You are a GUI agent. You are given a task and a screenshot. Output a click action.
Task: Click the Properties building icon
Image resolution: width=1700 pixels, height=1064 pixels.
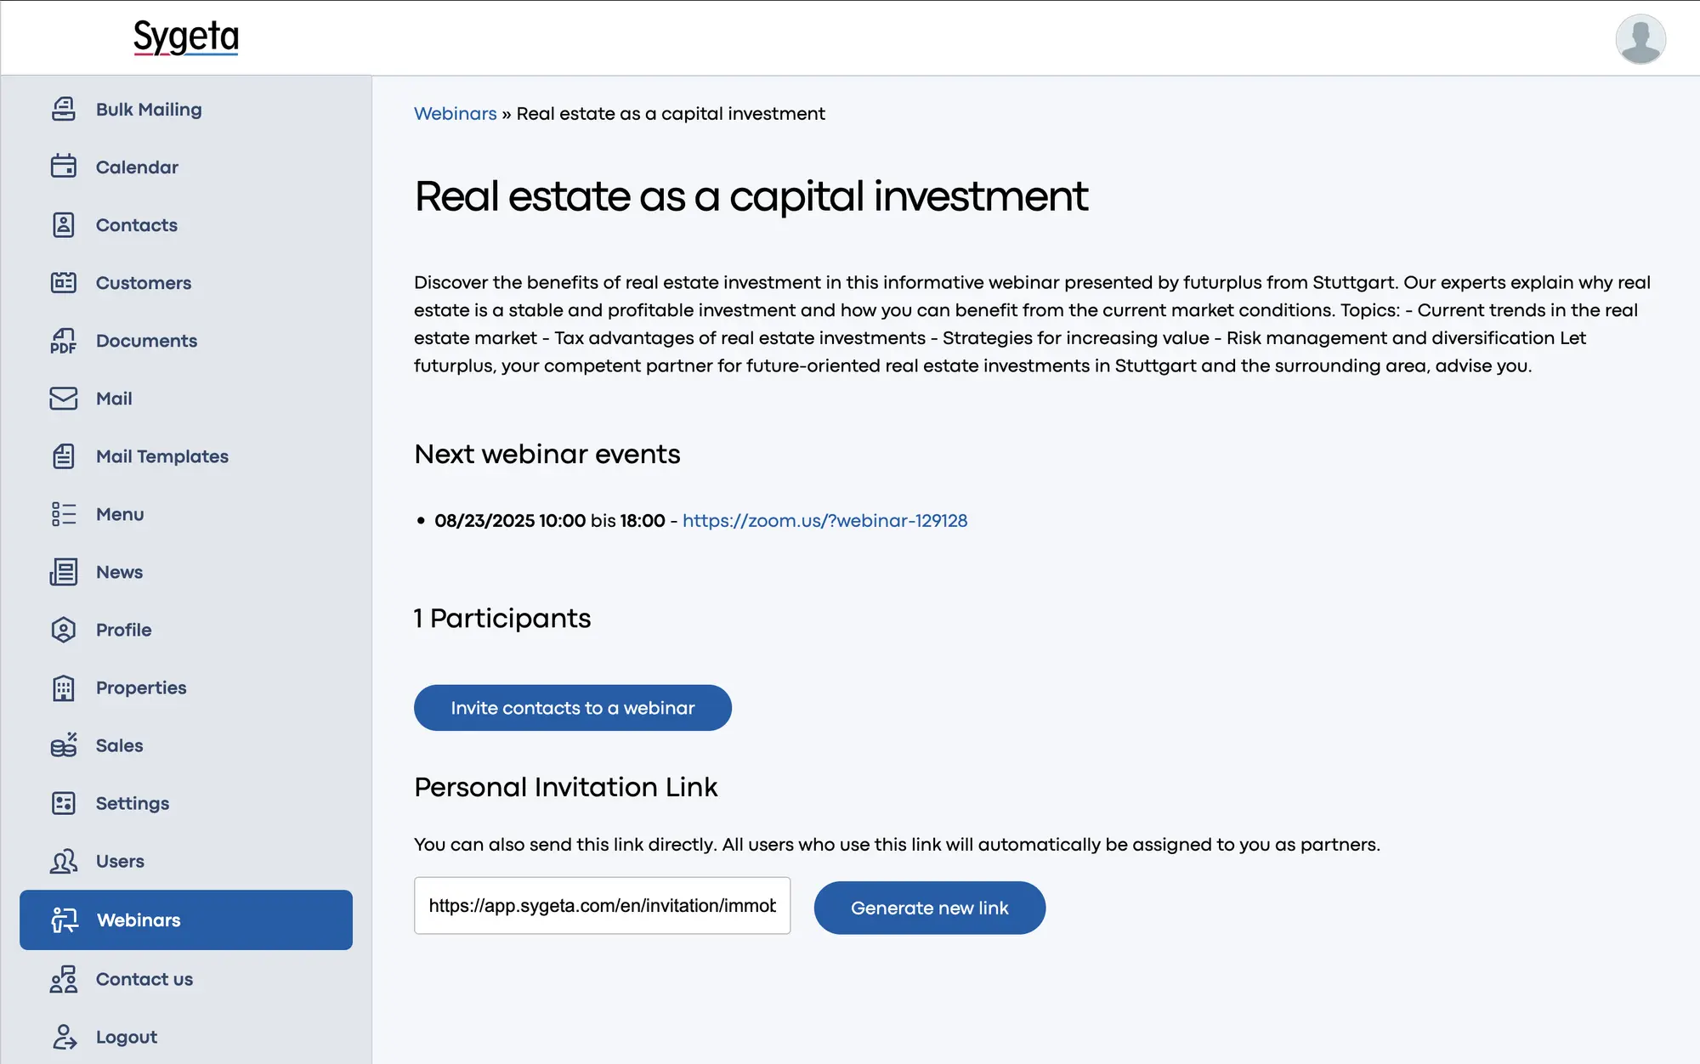[x=64, y=687]
